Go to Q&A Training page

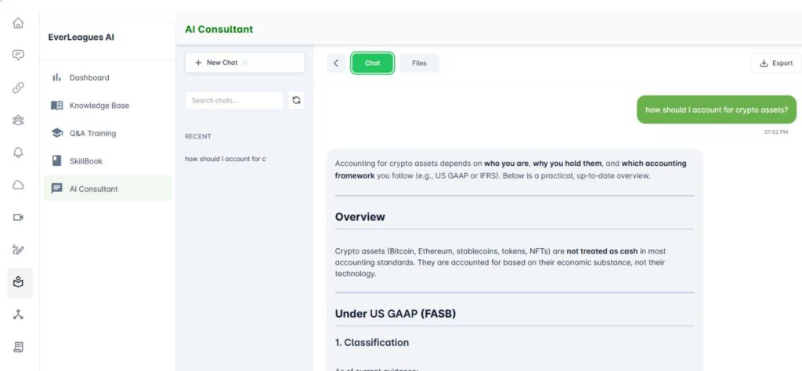[x=92, y=133]
